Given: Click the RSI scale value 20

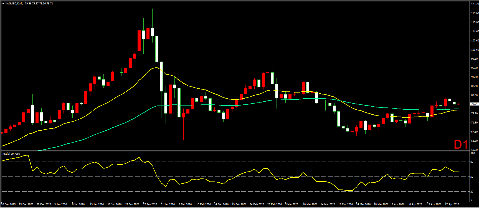Looking at the screenshot, I should (x=472, y=191).
